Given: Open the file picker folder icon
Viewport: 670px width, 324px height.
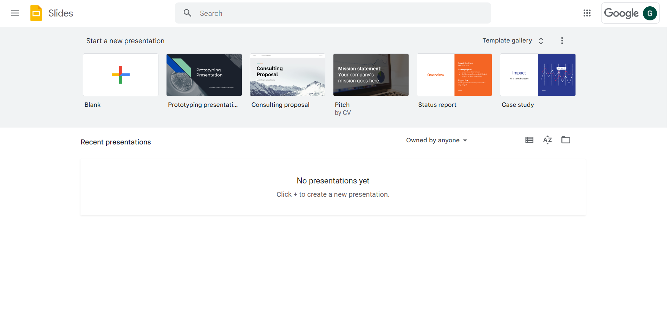Looking at the screenshot, I should pyautogui.click(x=566, y=140).
